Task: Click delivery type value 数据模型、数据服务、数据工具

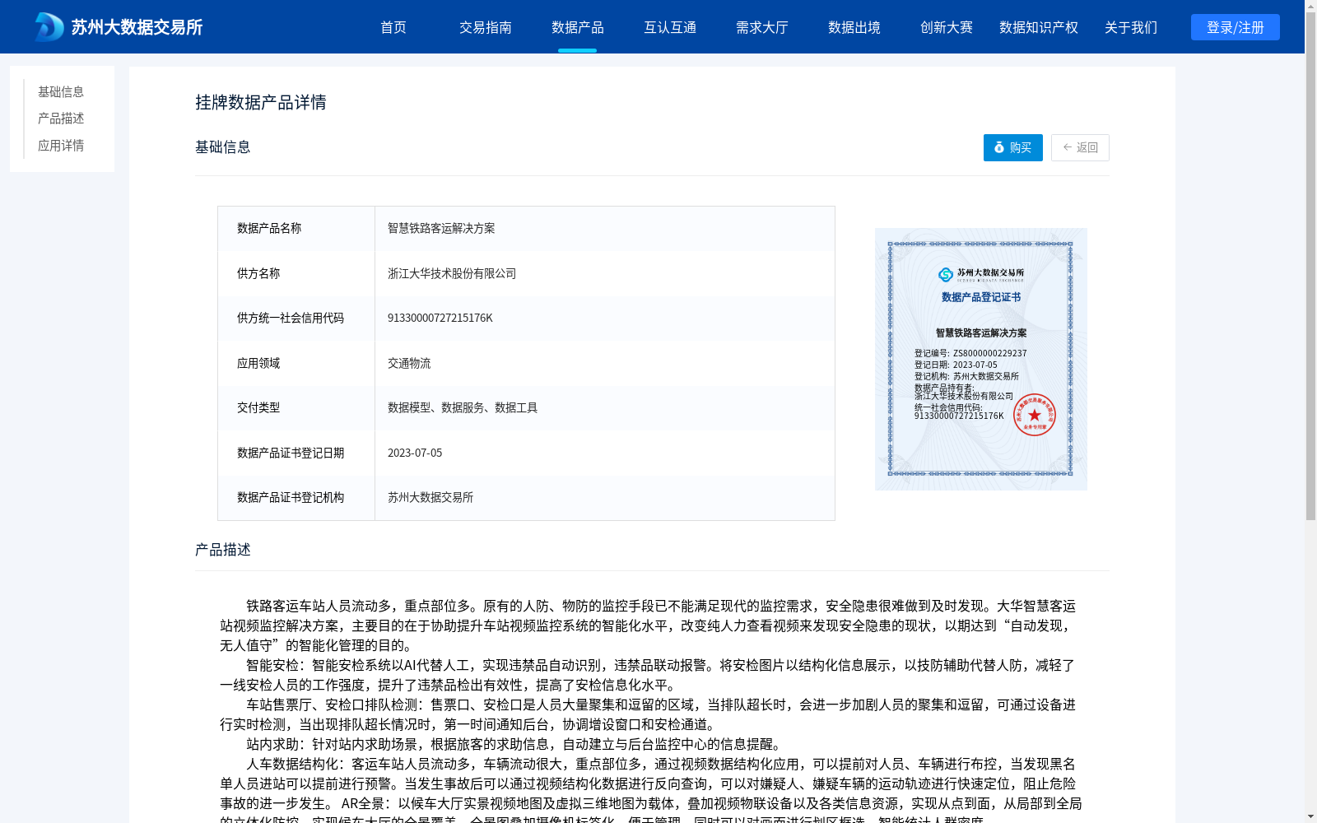Action: [463, 407]
